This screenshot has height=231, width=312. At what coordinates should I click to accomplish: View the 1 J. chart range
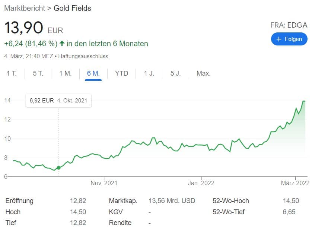point(149,73)
